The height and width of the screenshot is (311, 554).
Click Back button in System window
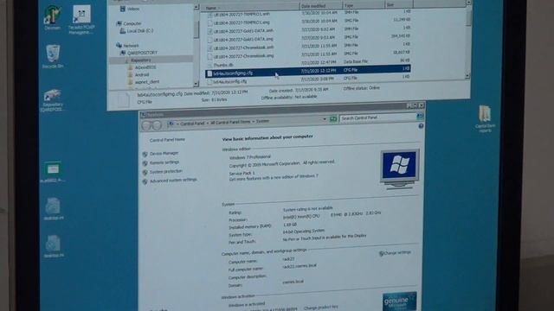(x=146, y=124)
